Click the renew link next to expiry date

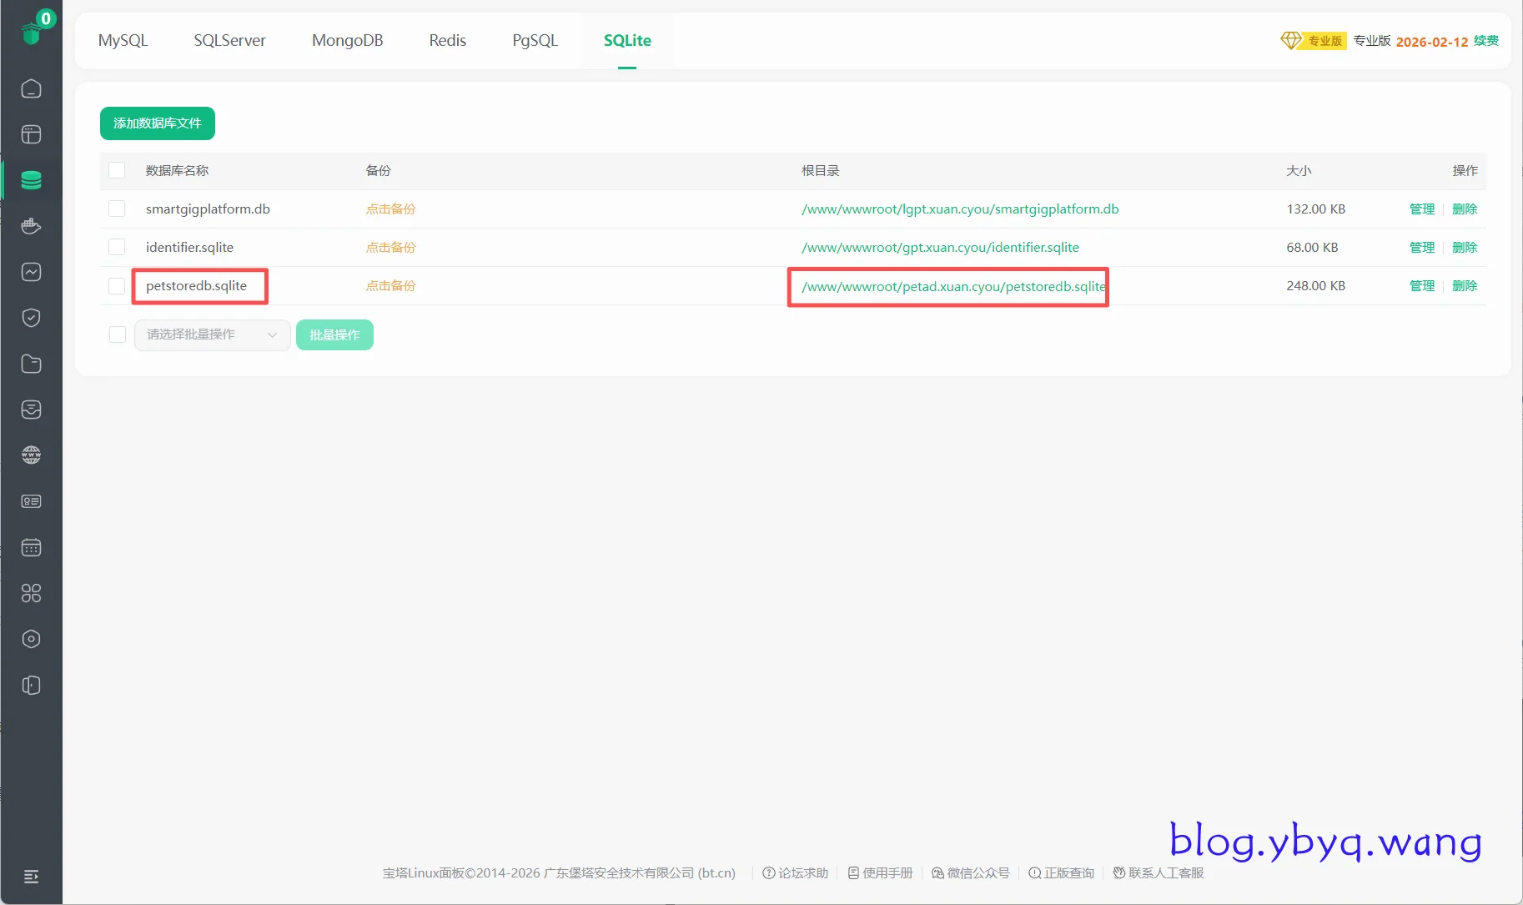click(x=1485, y=41)
